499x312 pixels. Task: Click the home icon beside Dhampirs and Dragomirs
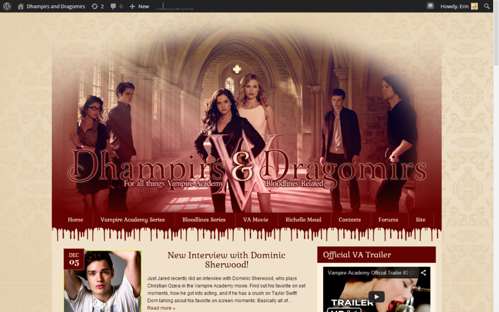[x=20, y=6]
